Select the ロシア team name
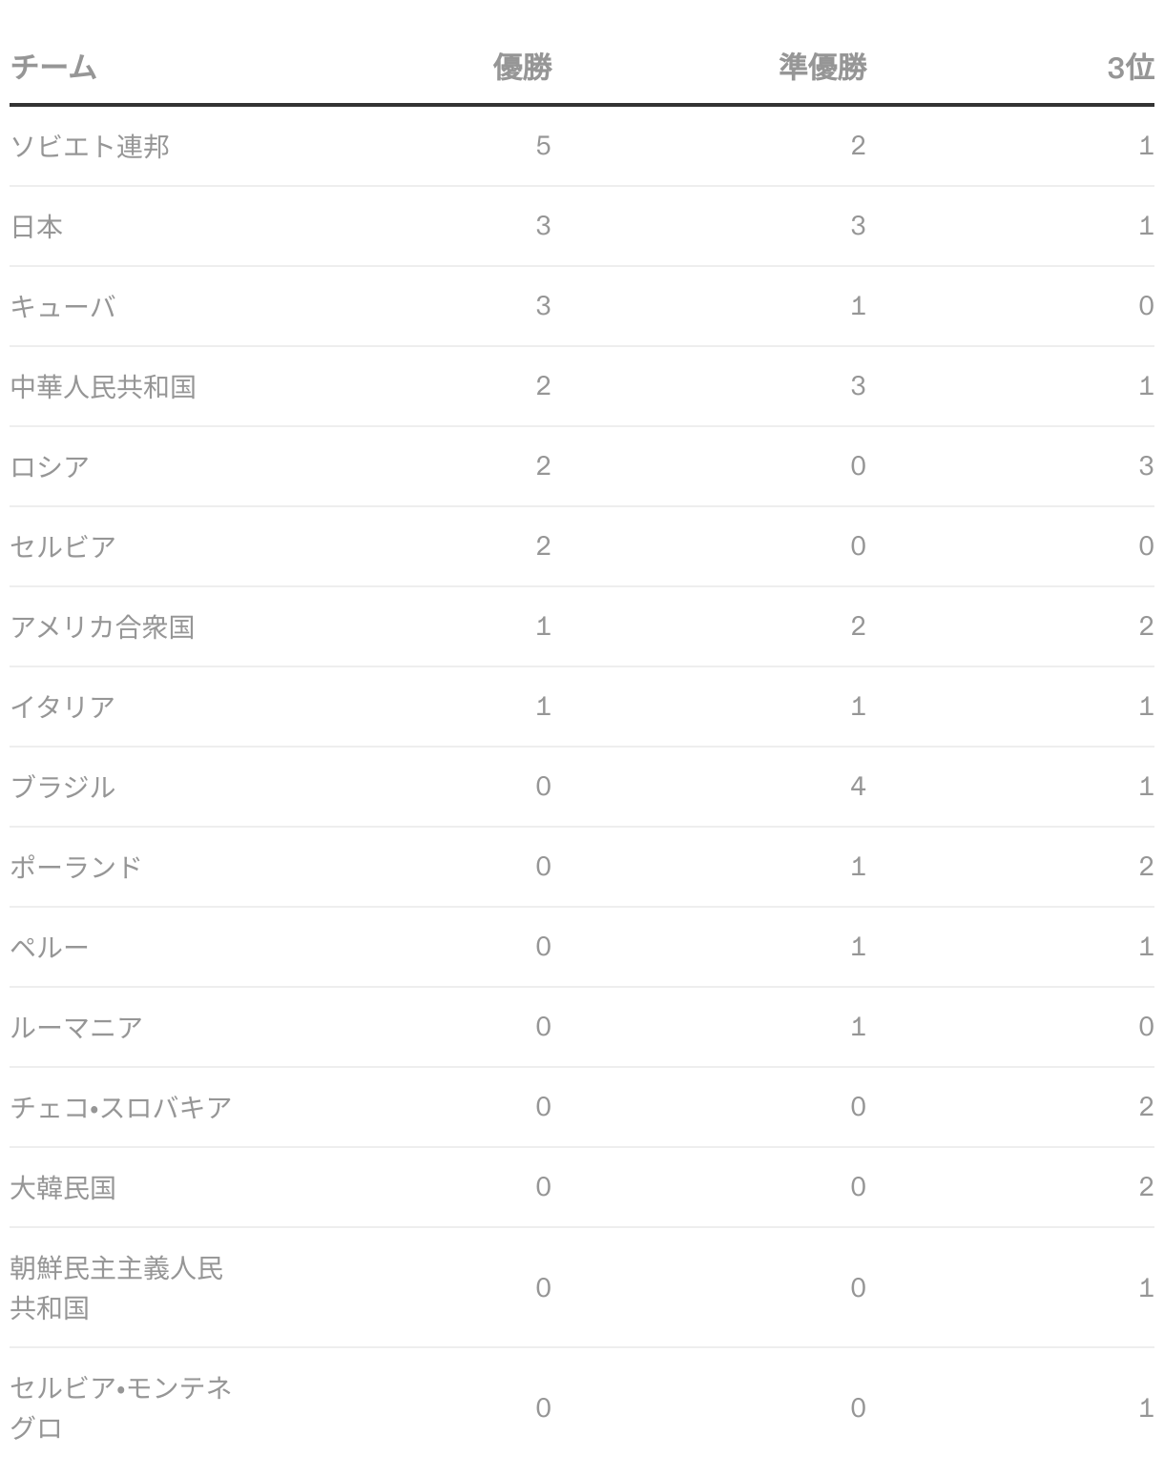The image size is (1164, 1476). point(50,466)
